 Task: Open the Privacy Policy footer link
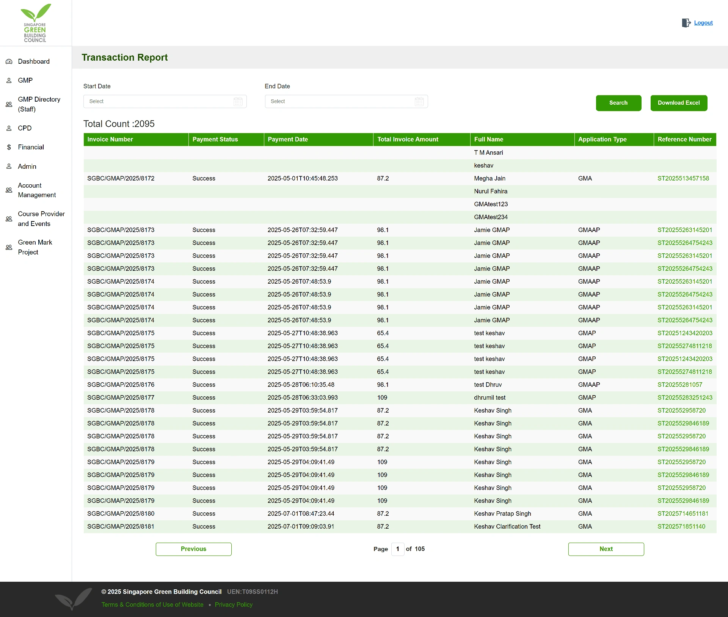(x=234, y=605)
